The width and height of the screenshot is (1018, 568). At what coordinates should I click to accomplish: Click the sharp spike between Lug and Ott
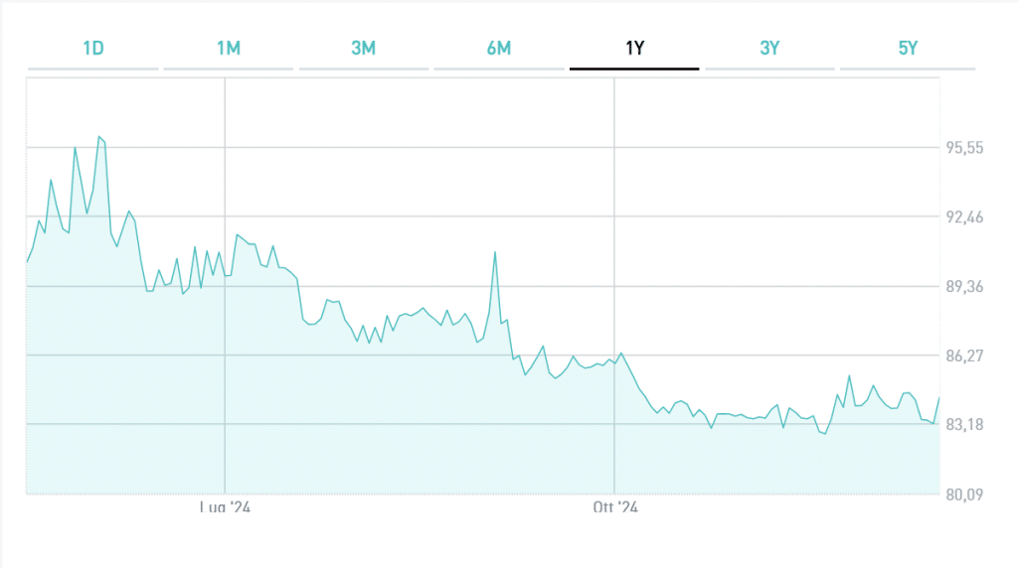pyautogui.click(x=494, y=252)
